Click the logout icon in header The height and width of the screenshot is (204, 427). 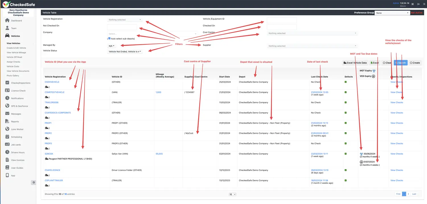tap(418, 4)
